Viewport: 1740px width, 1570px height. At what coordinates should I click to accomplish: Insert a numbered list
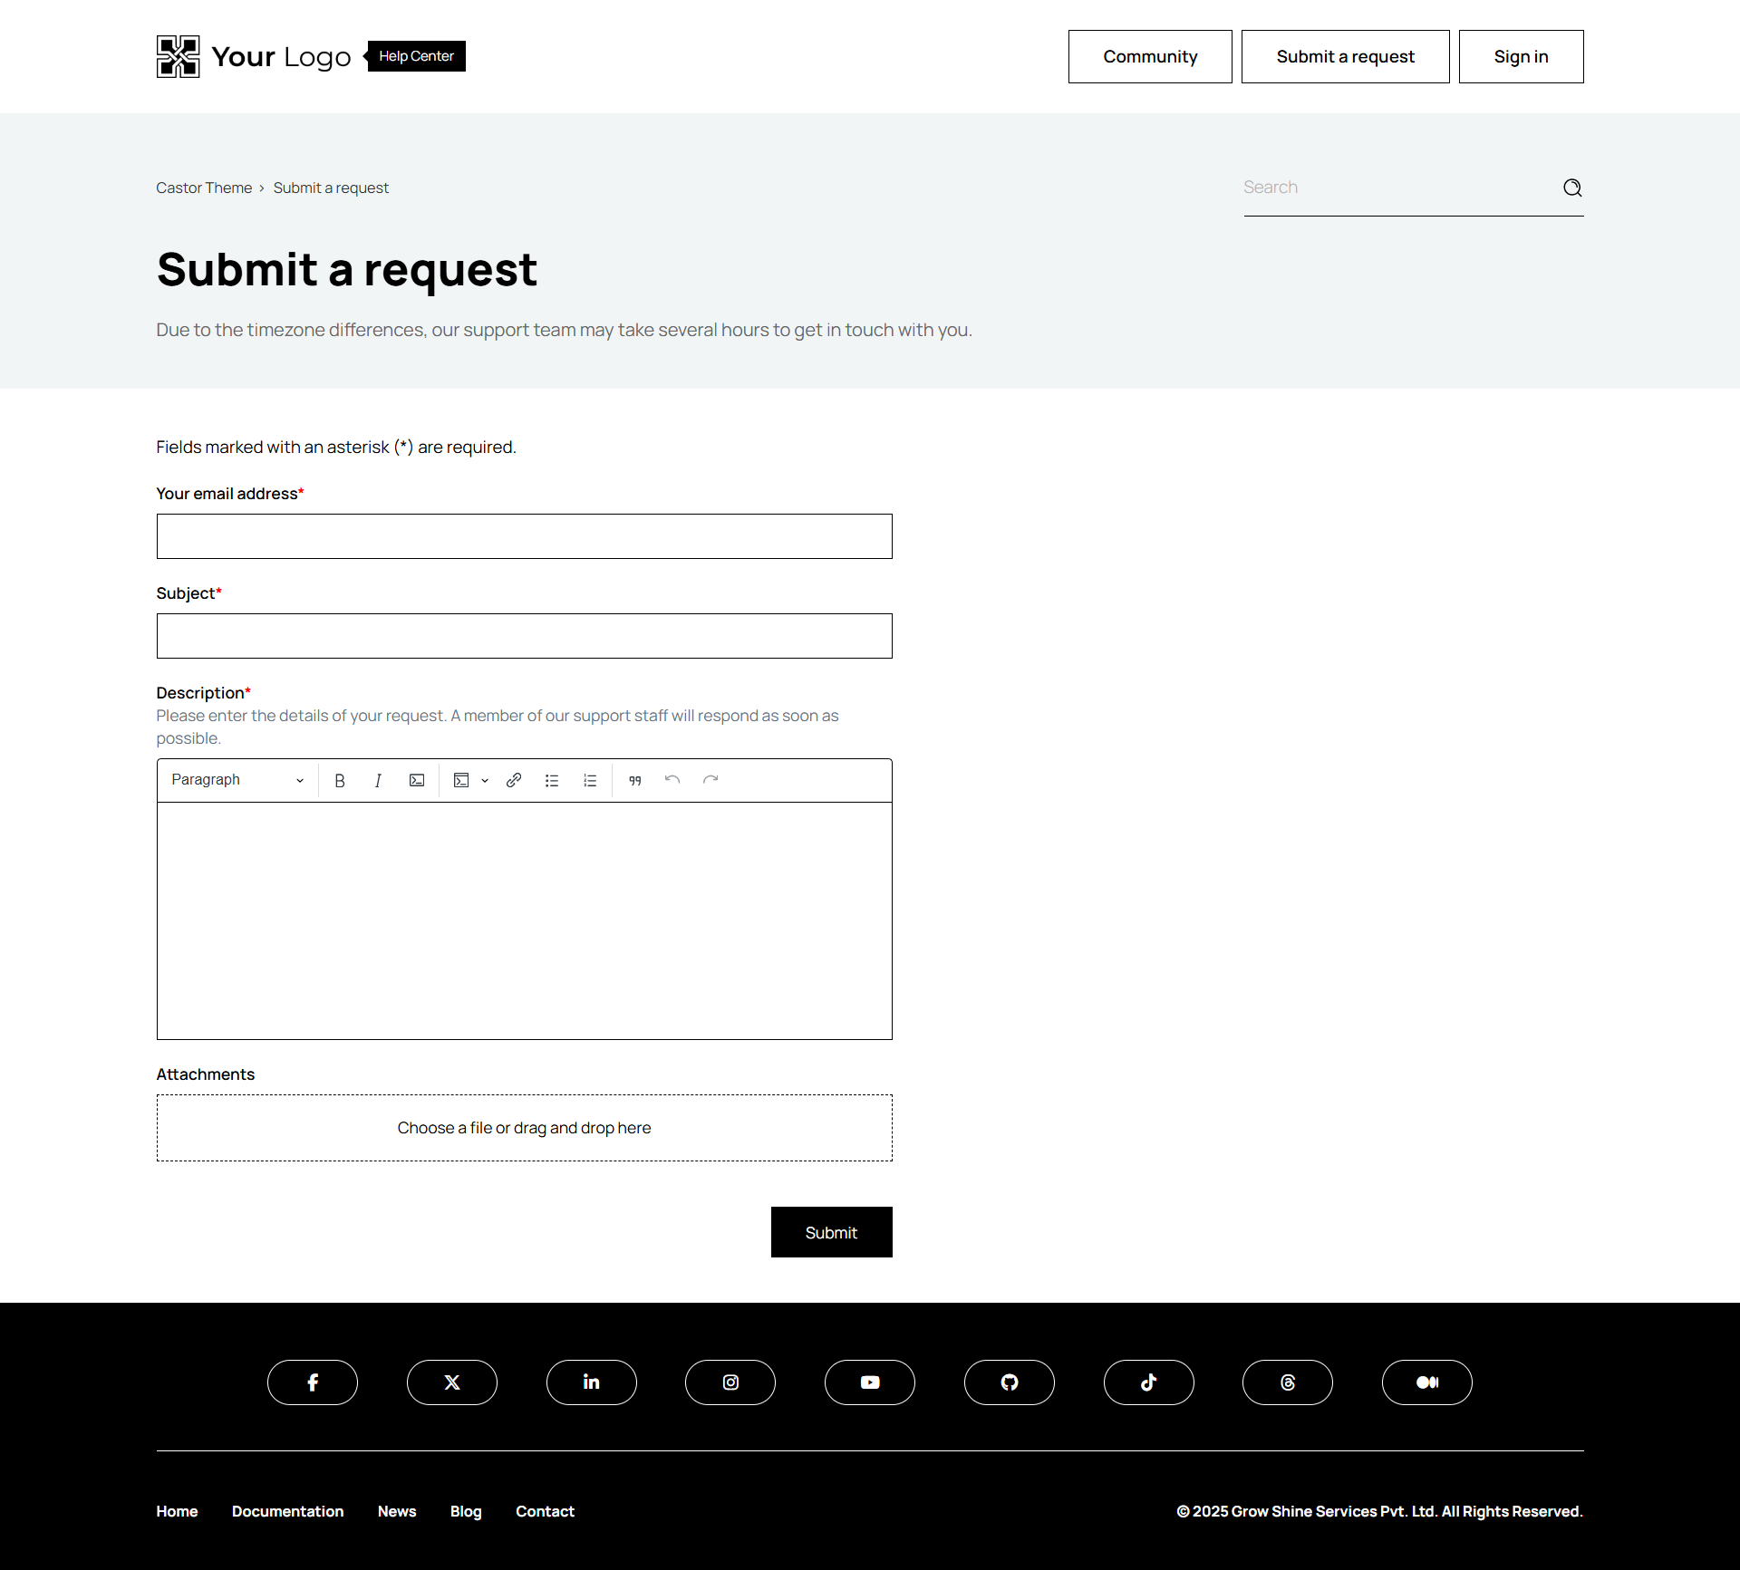point(590,780)
